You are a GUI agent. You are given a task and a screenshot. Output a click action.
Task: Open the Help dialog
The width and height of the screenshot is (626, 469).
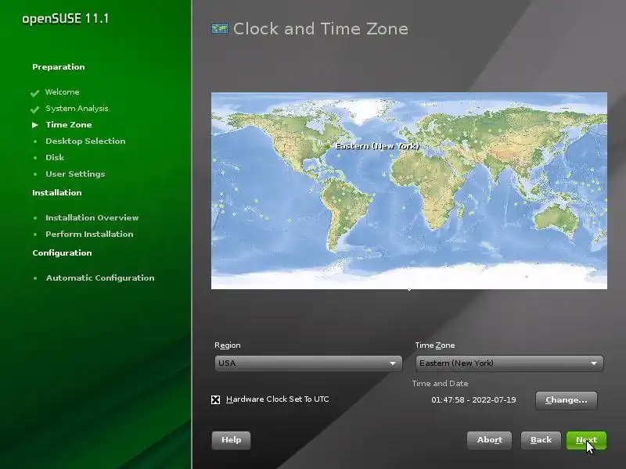(231, 440)
